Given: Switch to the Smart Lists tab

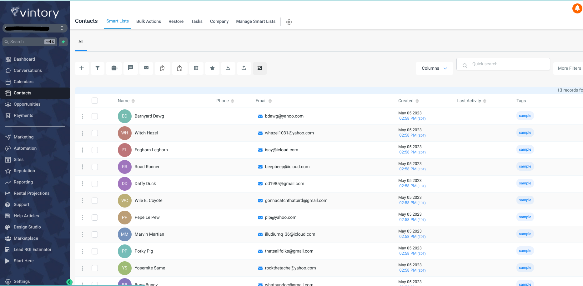Looking at the screenshot, I should 118,21.
